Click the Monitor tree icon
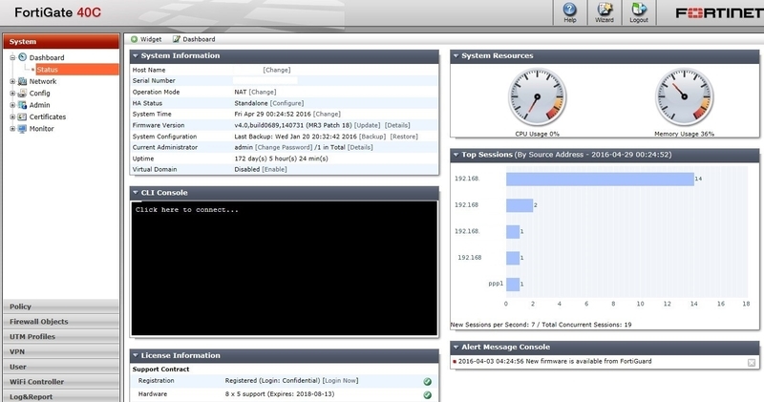 click(x=22, y=129)
